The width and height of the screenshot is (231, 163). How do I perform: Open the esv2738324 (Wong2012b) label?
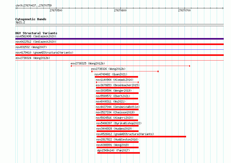point(33,58)
